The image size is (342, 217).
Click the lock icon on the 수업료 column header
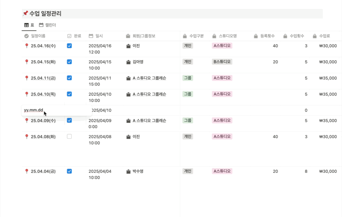(x=314, y=36)
